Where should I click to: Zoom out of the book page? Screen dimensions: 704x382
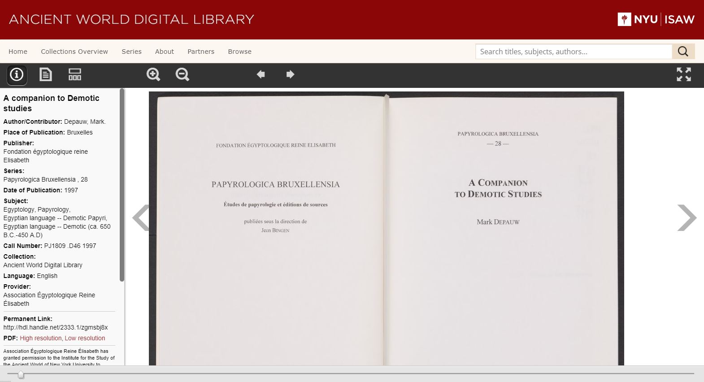(x=182, y=74)
